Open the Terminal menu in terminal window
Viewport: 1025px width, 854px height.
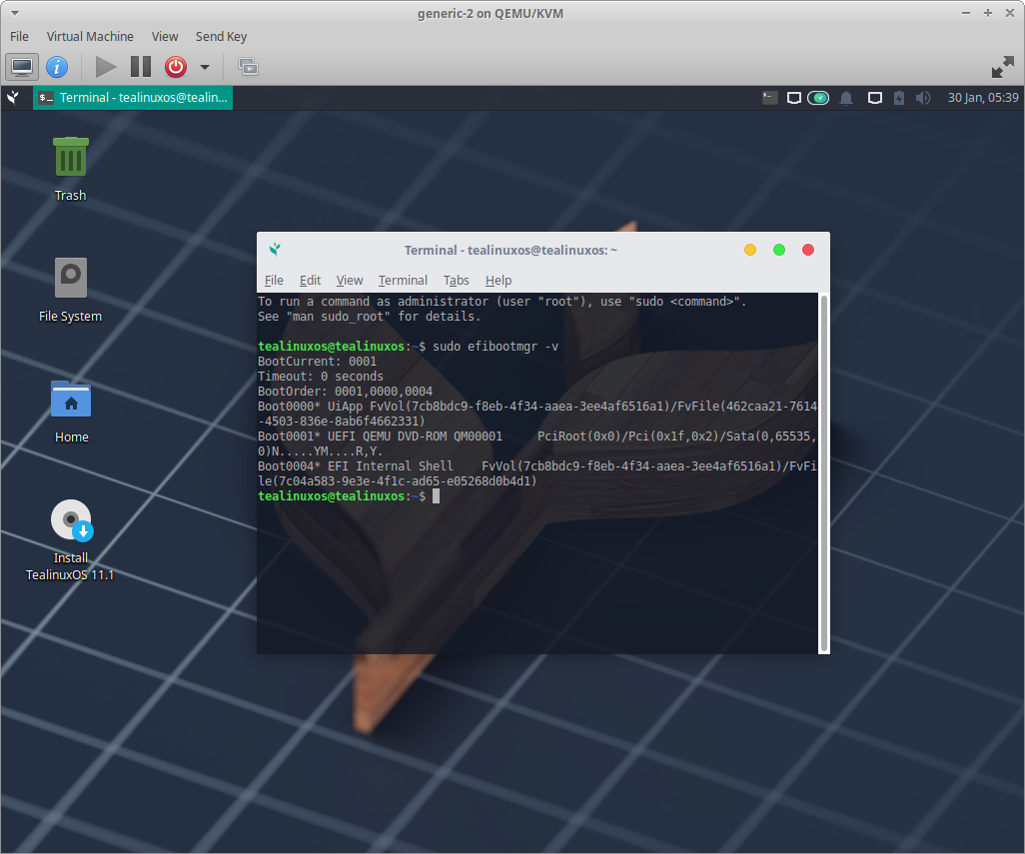click(403, 281)
